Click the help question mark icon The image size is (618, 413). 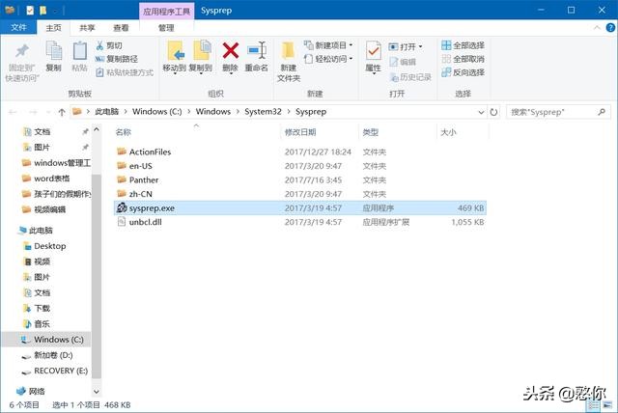tap(610, 28)
